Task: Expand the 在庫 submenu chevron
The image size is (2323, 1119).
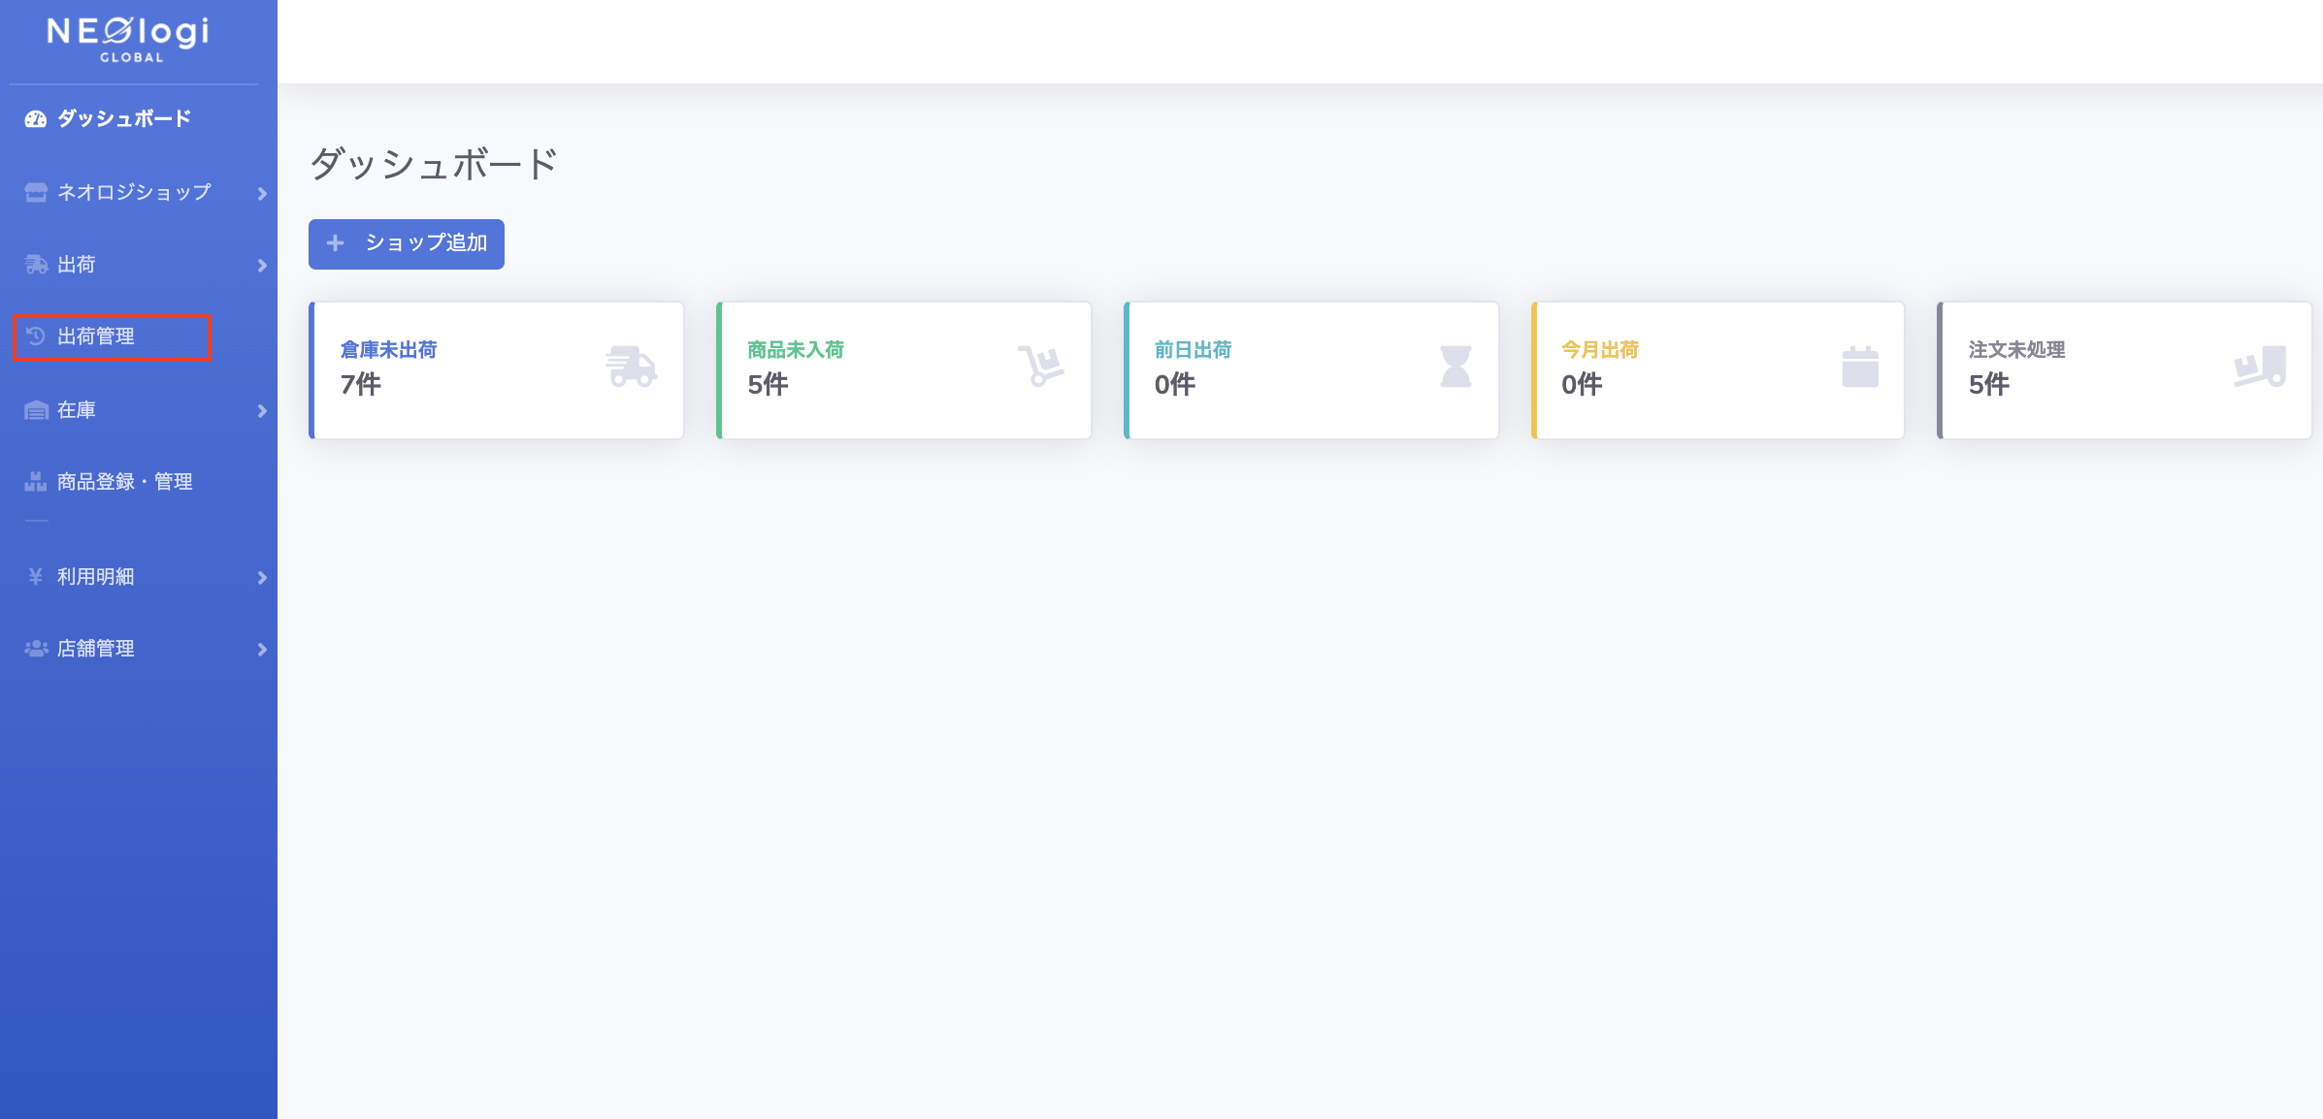Action: 262,411
